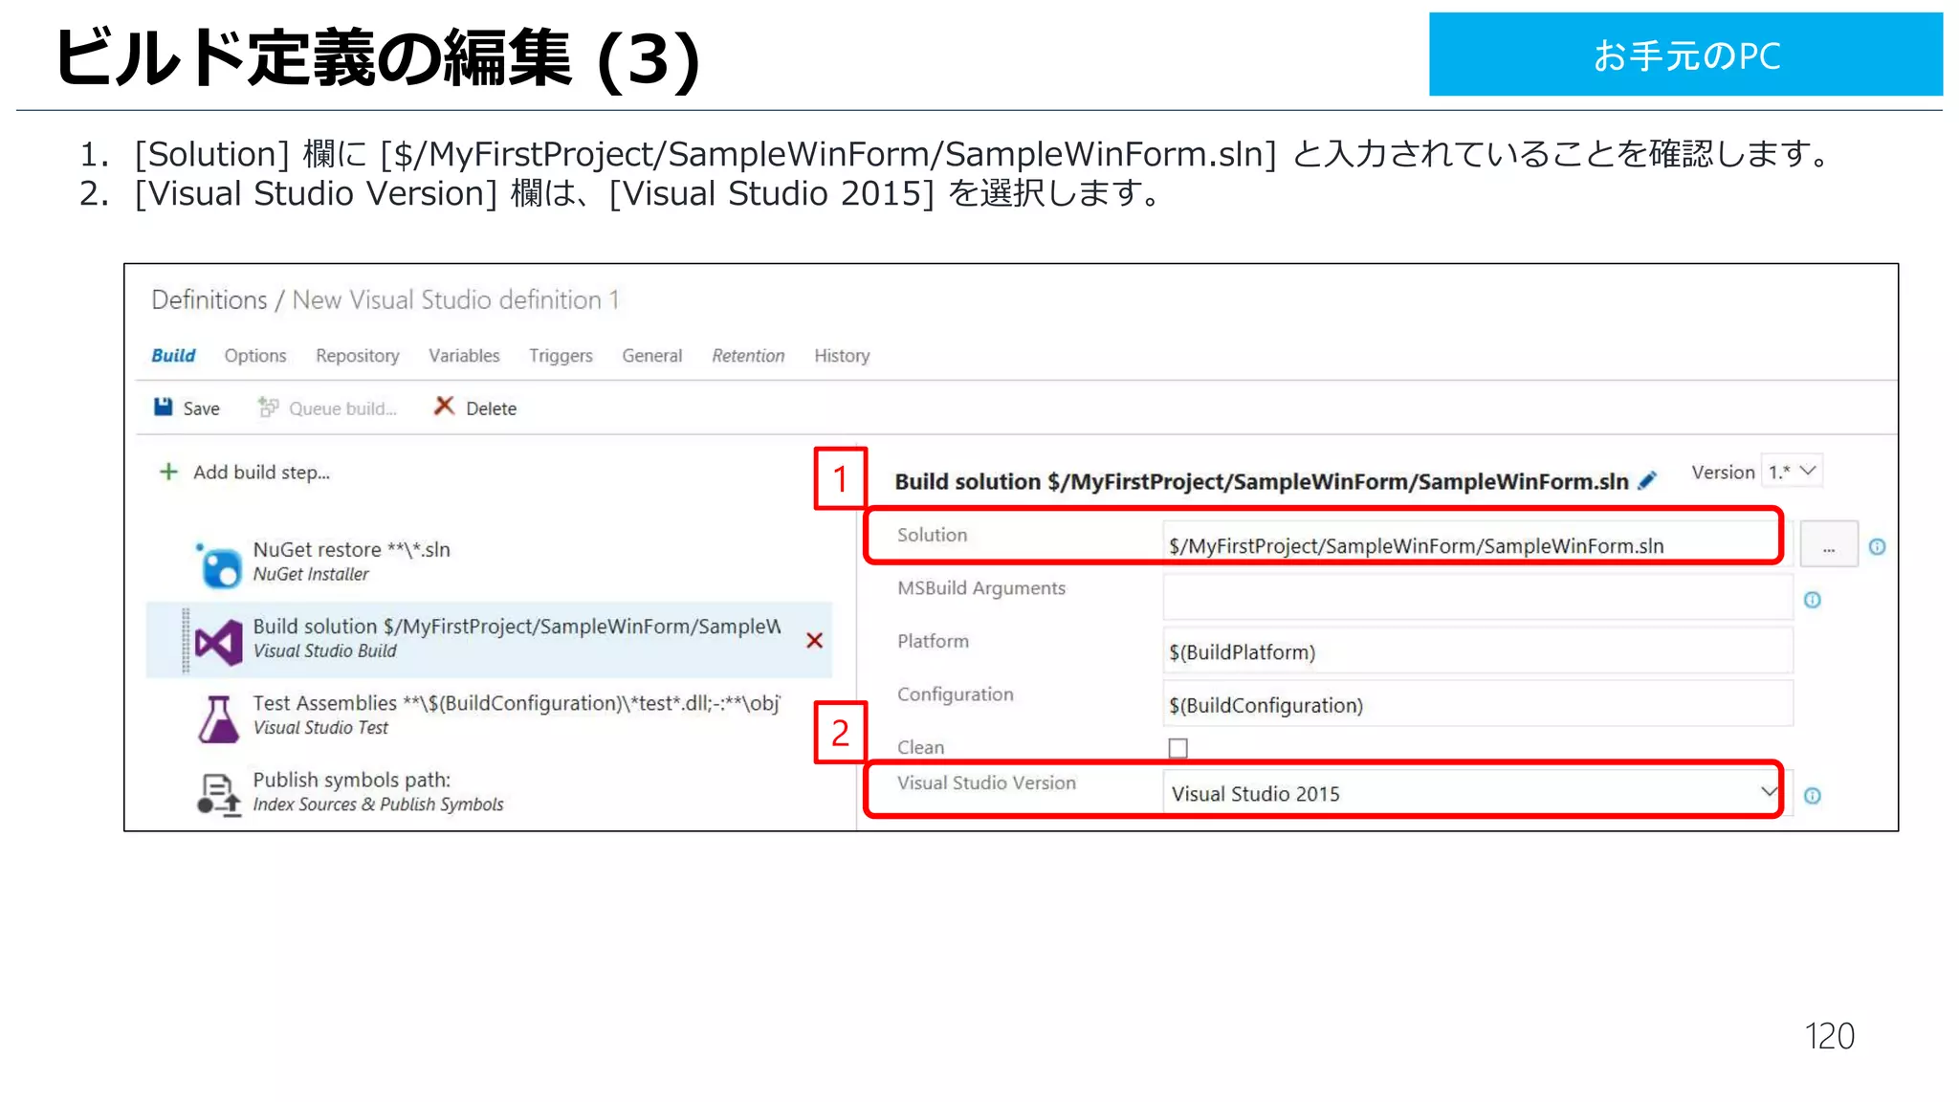Screen dimensions: 1959x1102
Task: Select the NuGet restore **\*.sln step
Action: tap(488, 562)
